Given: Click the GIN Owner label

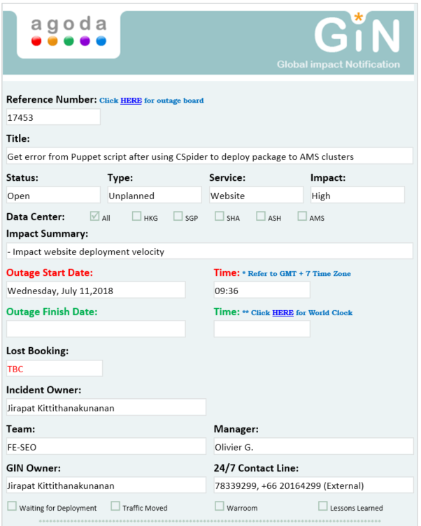Looking at the screenshot, I should (x=34, y=468).
